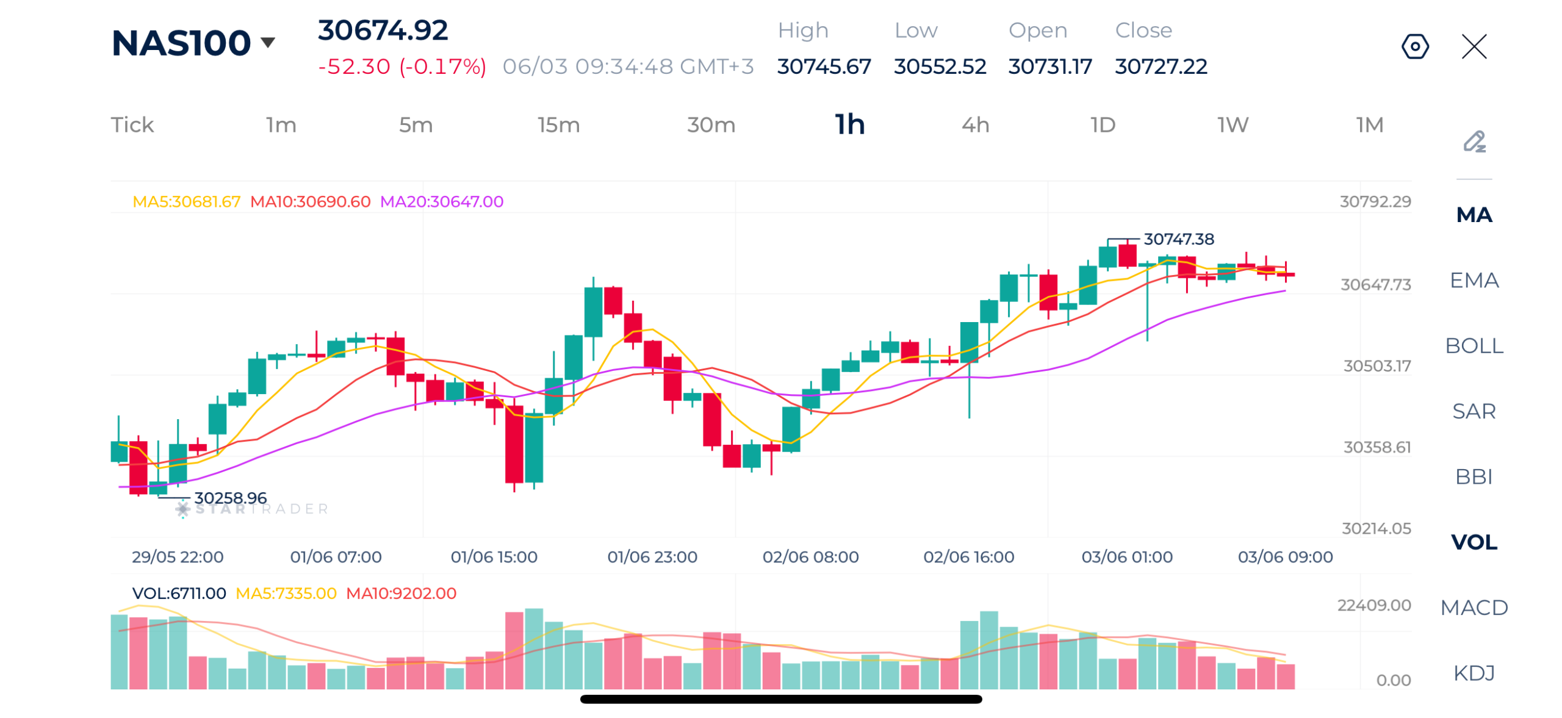Toggle the VOL sub-chart indicator
Image resolution: width=1562 pixels, height=718 pixels.
pyautogui.click(x=1474, y=540)
